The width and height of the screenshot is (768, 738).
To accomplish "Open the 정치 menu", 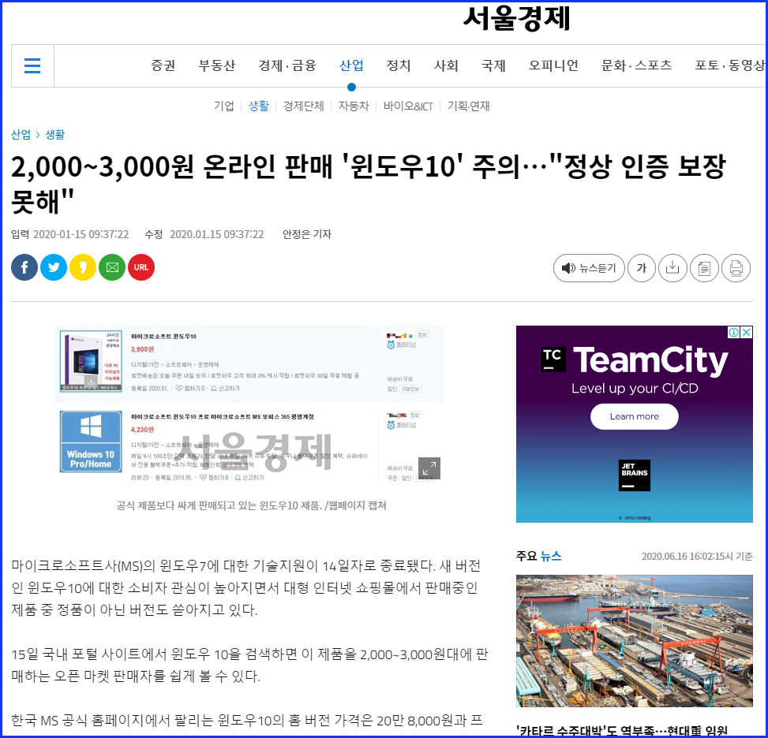I will click(x=399, y=65).
